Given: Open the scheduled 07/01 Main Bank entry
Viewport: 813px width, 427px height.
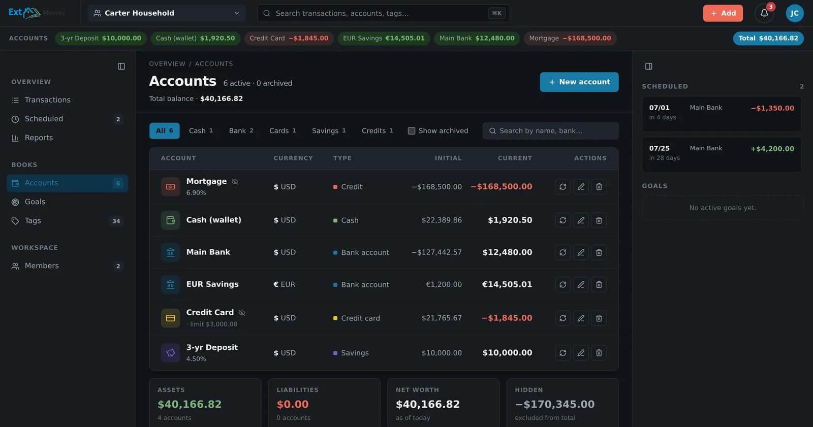Looking at the screenshot, I should pyautogui.click(x=722, y=114).
